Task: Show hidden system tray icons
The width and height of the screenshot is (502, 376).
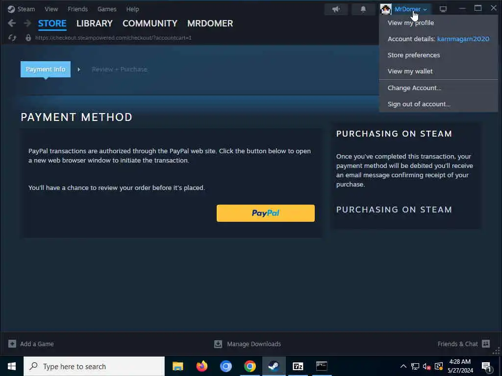Action: click(x=403, y=366)
